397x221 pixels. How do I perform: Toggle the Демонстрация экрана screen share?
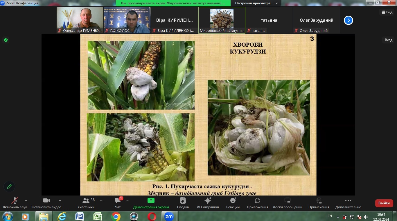point(151,203)
